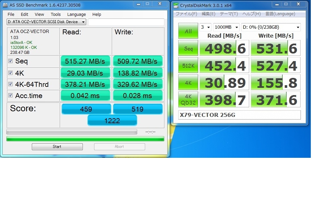Click the Seq read result 498.6
The width and height of the screenshot is (334, 208).
click(224, 48)
